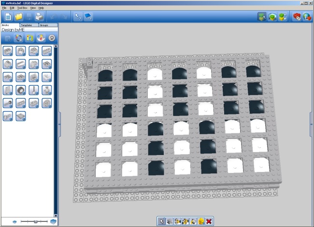Click the Redo arrow in the toolbar
This screenshot has width=314, height=227.
(64, 17)
